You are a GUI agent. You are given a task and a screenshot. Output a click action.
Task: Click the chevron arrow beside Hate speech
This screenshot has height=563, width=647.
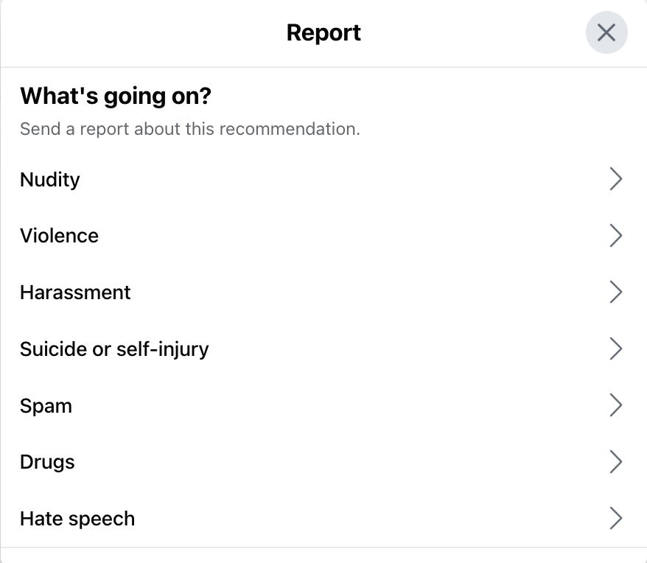click(x=615, y=518)
